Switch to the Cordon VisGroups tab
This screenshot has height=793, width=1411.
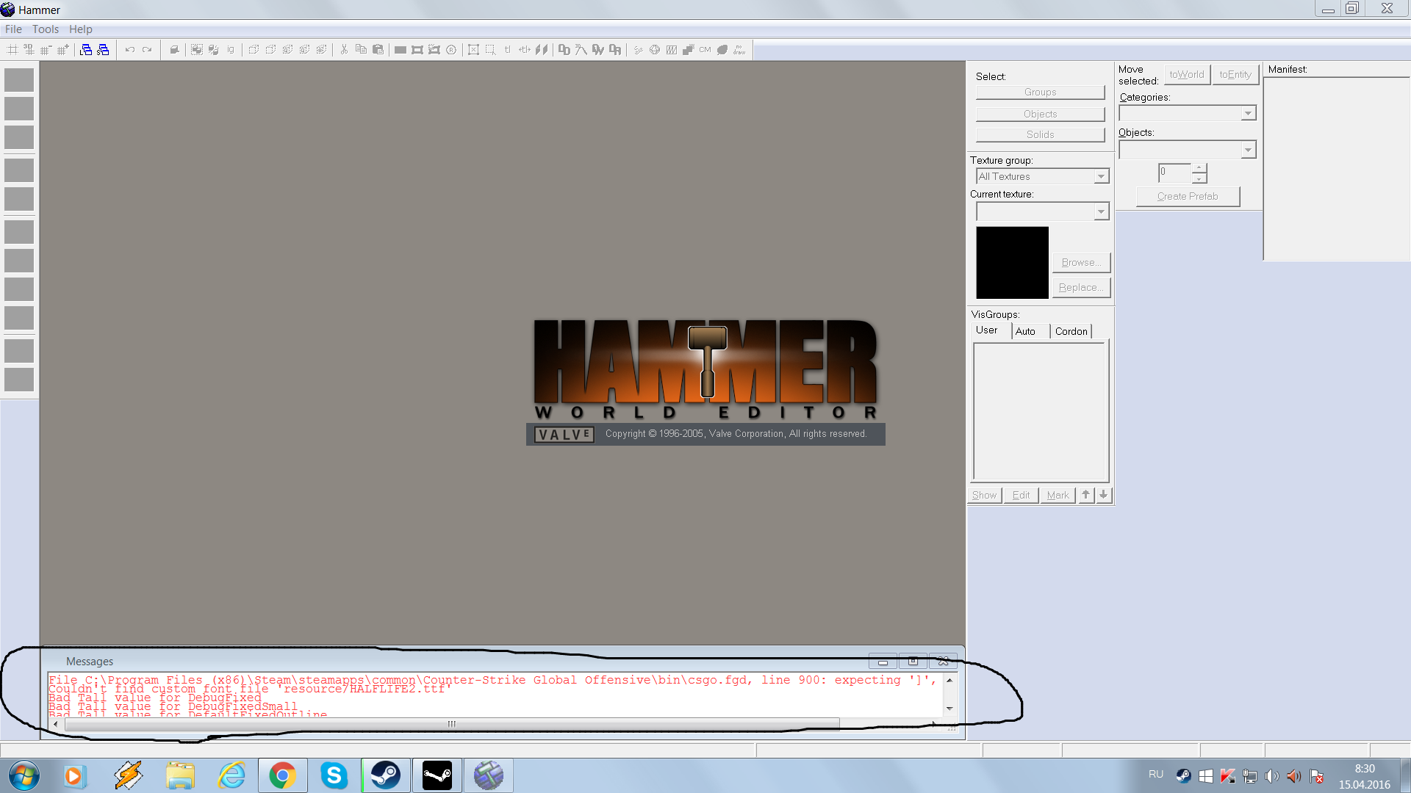[1071, 332]
